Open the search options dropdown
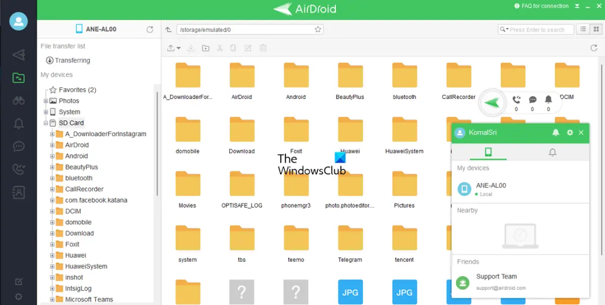This screenshot has width=605, height=305. point(504,30)
